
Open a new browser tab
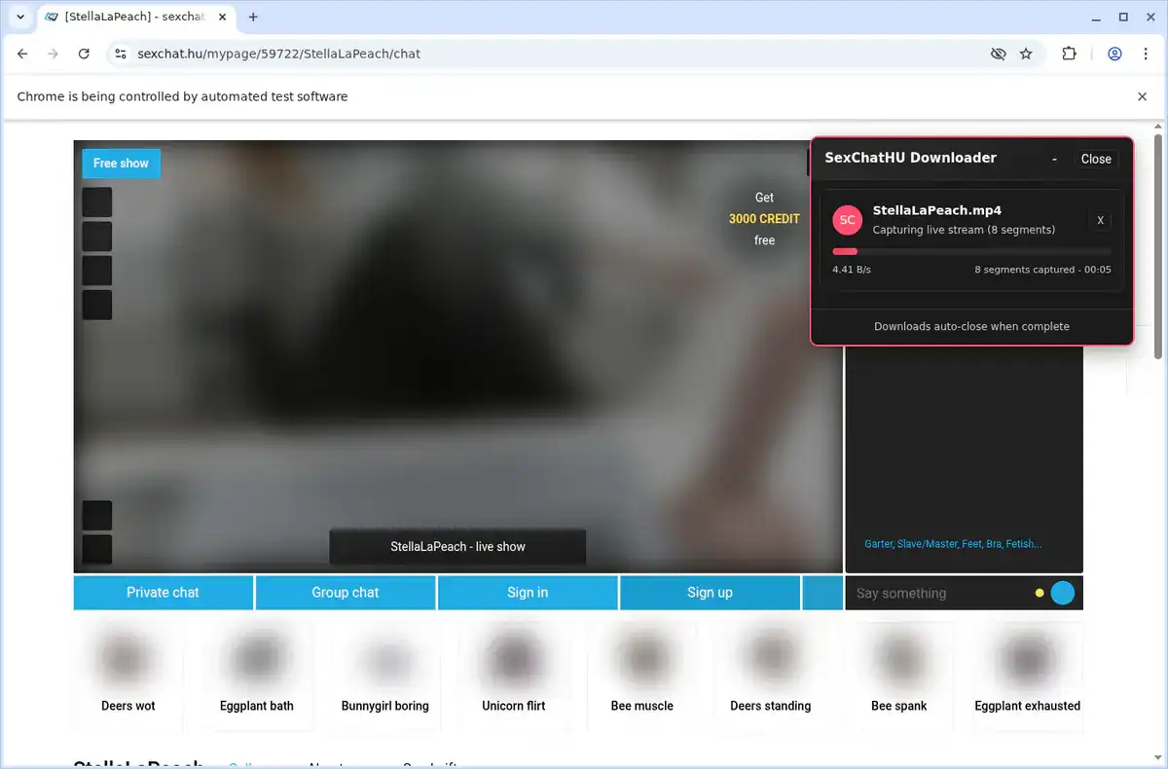coord(253,18)
